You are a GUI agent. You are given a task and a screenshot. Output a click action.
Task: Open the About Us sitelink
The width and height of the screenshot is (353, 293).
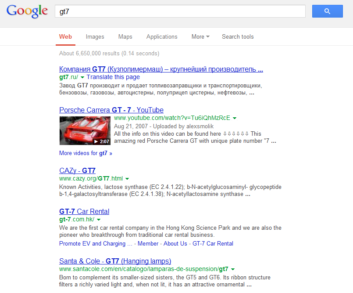(x=175, y=244)
